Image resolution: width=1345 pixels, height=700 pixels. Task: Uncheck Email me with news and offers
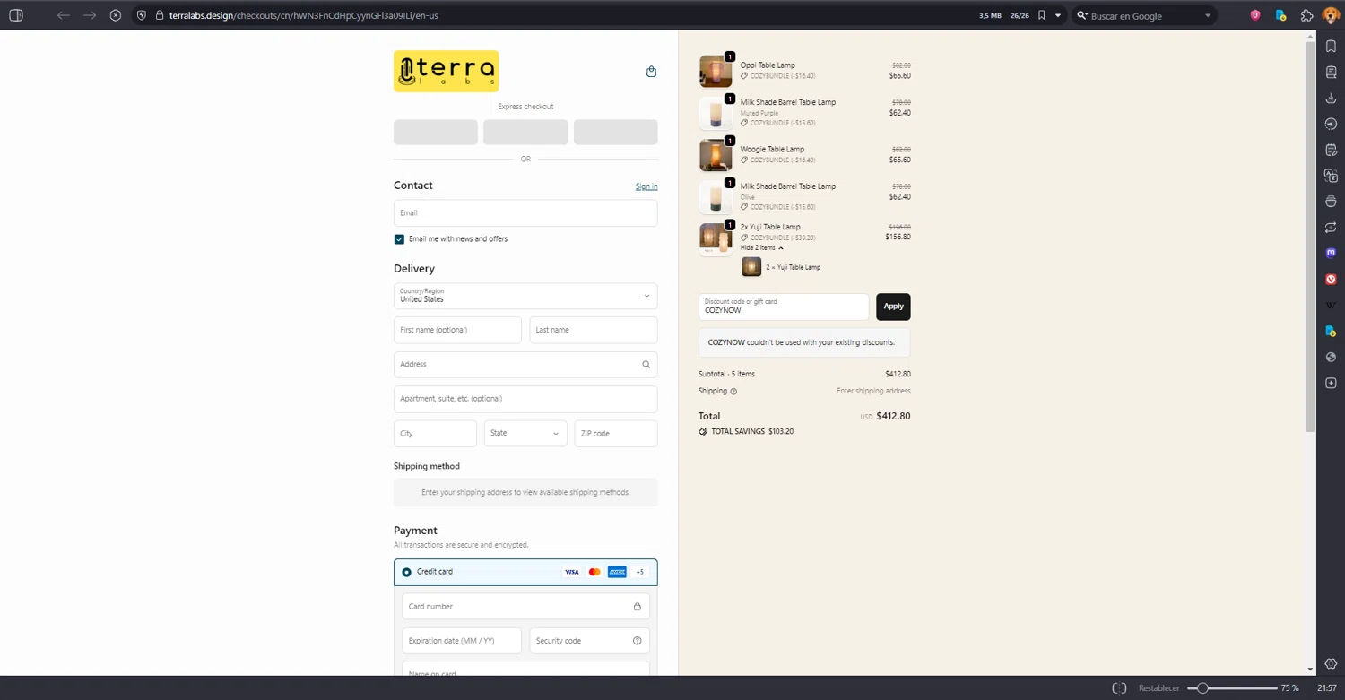point(399,239)
